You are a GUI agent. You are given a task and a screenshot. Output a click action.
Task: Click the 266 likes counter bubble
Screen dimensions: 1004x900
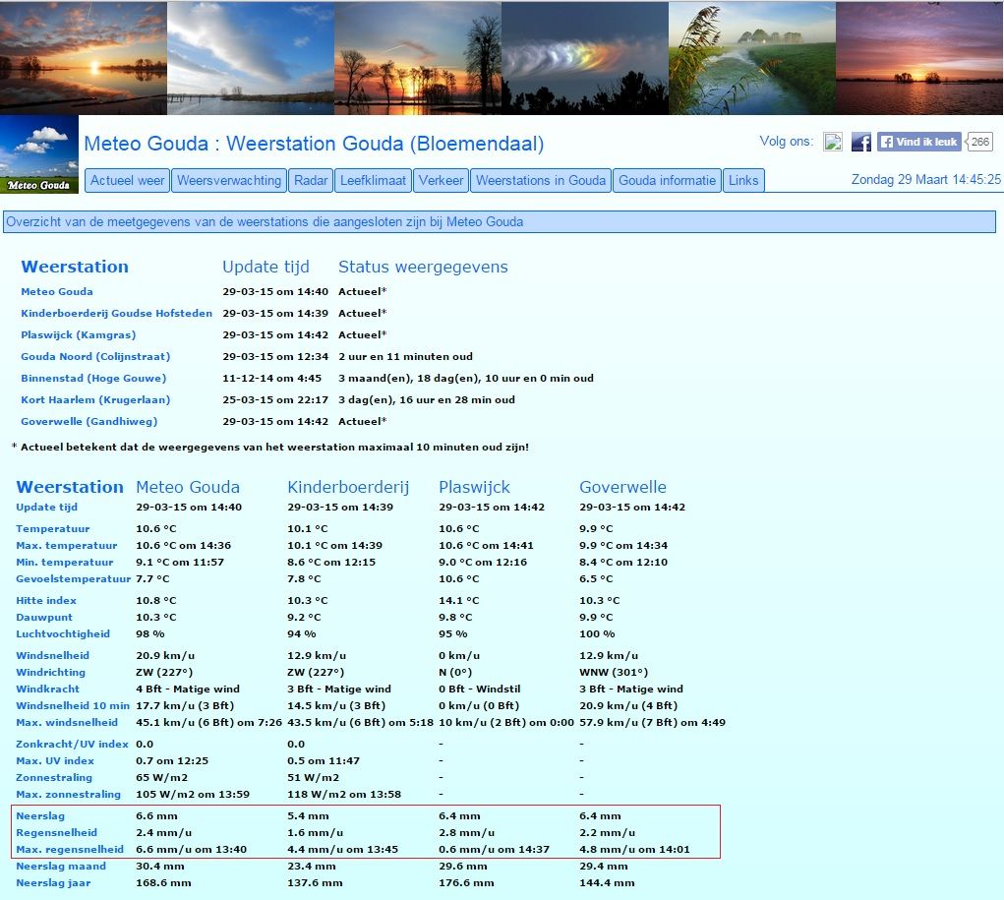(x=979, y=142)
